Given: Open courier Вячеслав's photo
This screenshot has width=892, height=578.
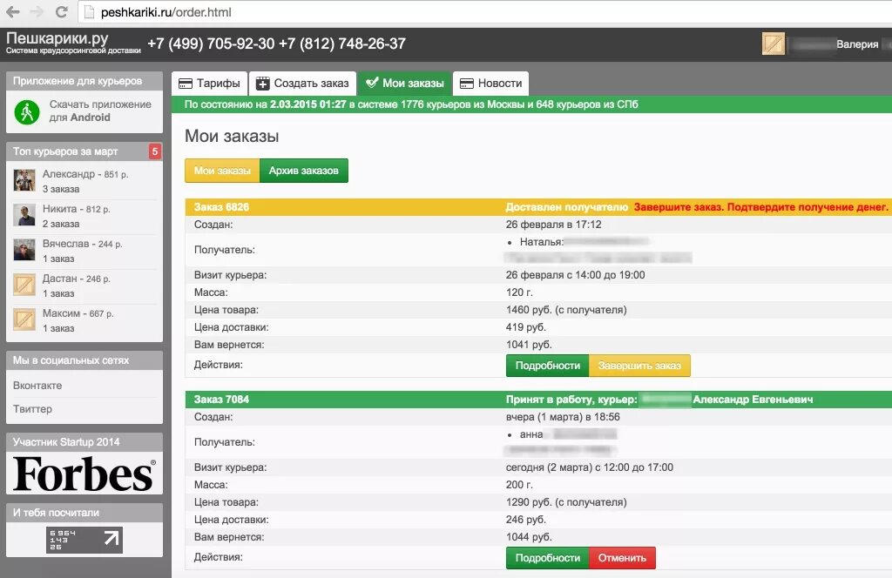Looking at the screenshot, I should (x=24, y=250).
